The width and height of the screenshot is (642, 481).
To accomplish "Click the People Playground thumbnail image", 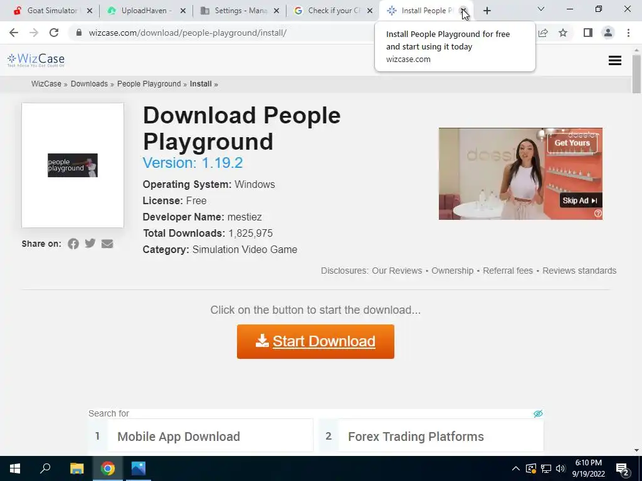I will (x=73, y=165).
